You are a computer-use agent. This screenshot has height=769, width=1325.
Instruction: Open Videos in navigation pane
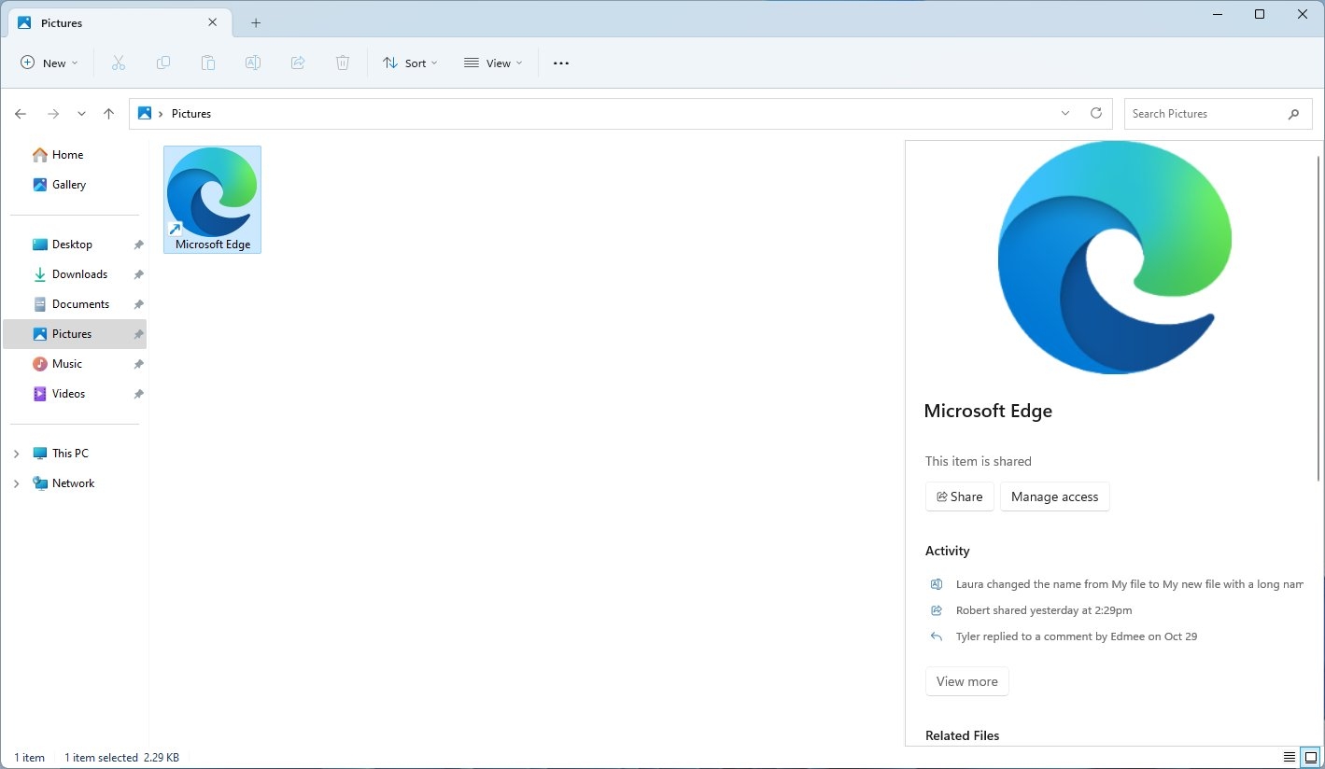[59, 394]
